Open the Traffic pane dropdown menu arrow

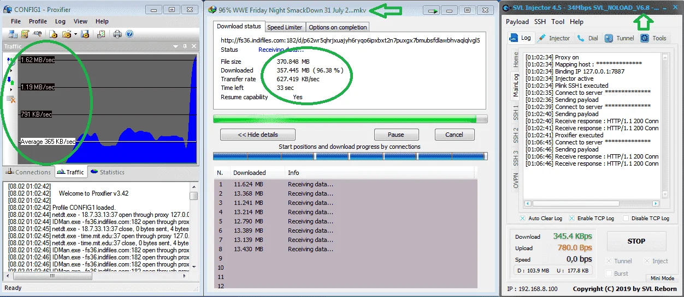click(x=176, y=46)
